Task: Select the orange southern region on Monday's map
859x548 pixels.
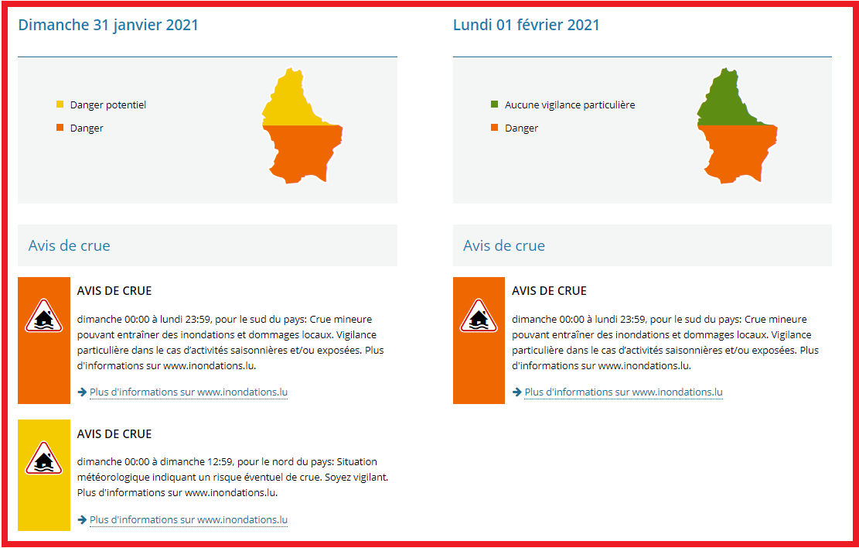Action: pos(736,151)
